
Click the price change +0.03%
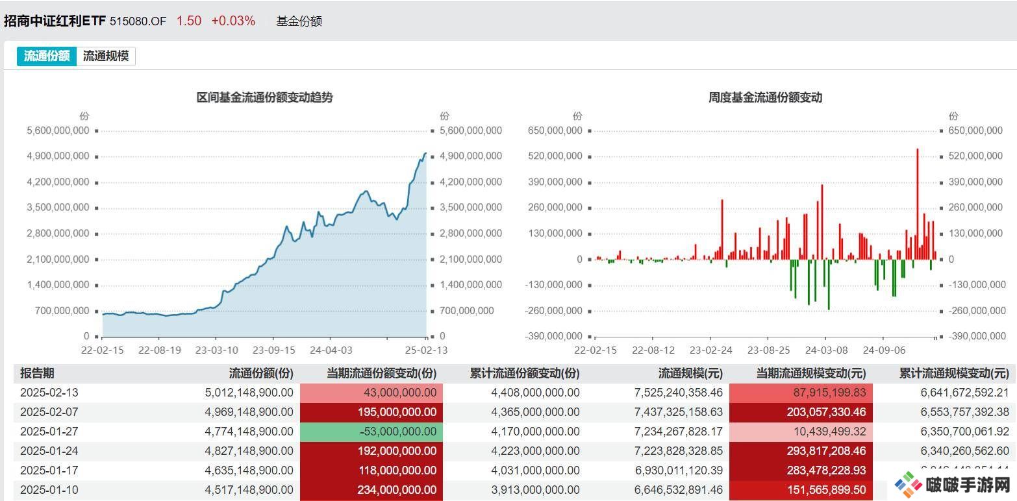(x=233, y=21)
